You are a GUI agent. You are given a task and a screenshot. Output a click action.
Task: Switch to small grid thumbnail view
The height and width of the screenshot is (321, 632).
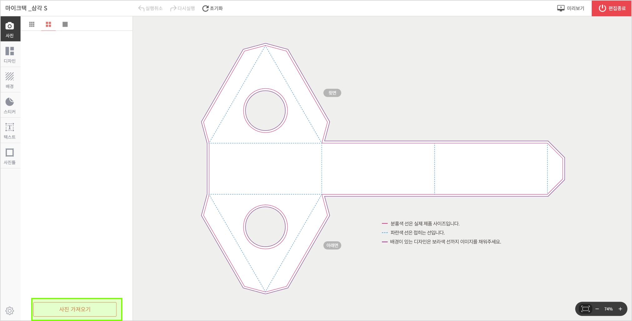[32, 24]
